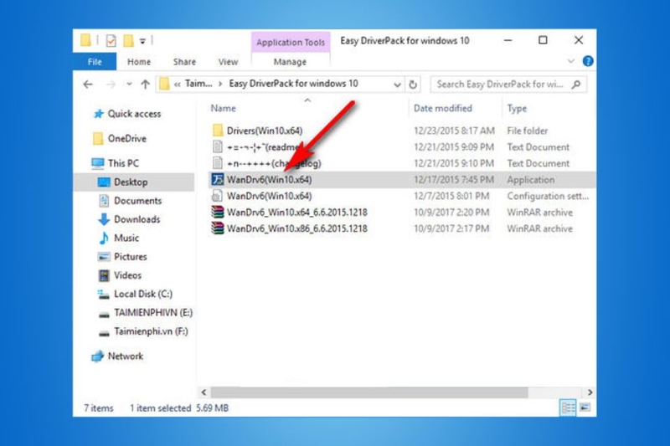Click WinRAR icon of WanDrv6_Win10.x64 archive

(218, 212)
